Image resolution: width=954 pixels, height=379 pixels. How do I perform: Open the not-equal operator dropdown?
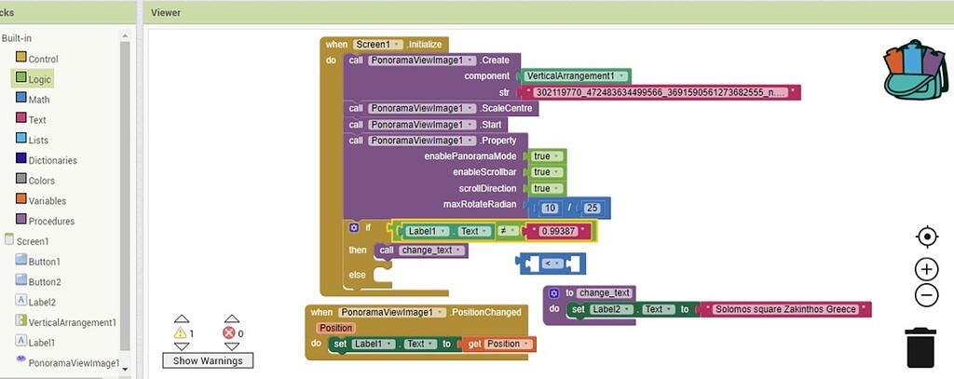click(508, 230)
